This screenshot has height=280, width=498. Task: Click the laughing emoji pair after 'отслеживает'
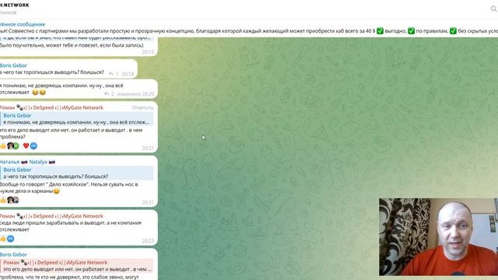[39, 93]
